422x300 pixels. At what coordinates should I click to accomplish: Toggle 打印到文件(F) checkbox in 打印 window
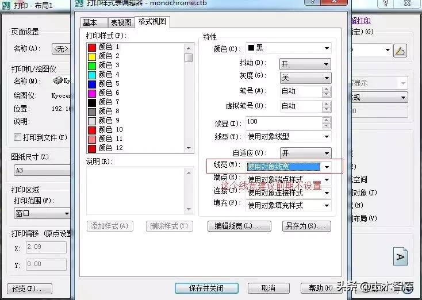click(x=17, y=137)
